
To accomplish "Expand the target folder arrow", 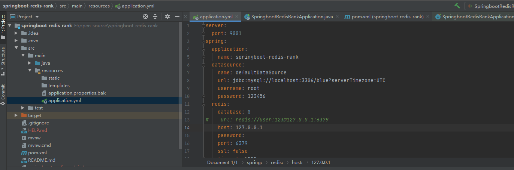I will click(x=16, y=115).
